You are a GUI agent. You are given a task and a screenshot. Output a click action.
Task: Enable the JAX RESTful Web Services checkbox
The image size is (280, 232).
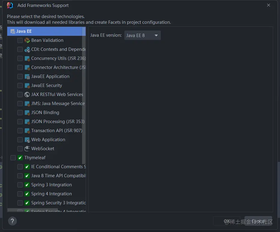[20, 94]
